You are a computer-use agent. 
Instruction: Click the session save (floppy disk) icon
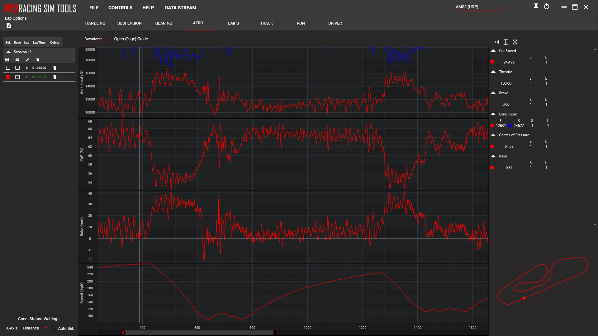(x=7, y=60)
